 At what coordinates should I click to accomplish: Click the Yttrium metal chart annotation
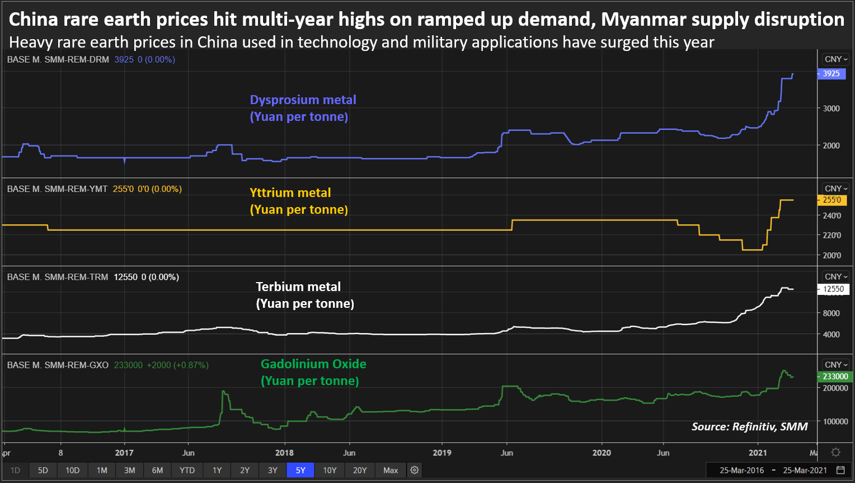pos(299,201)
